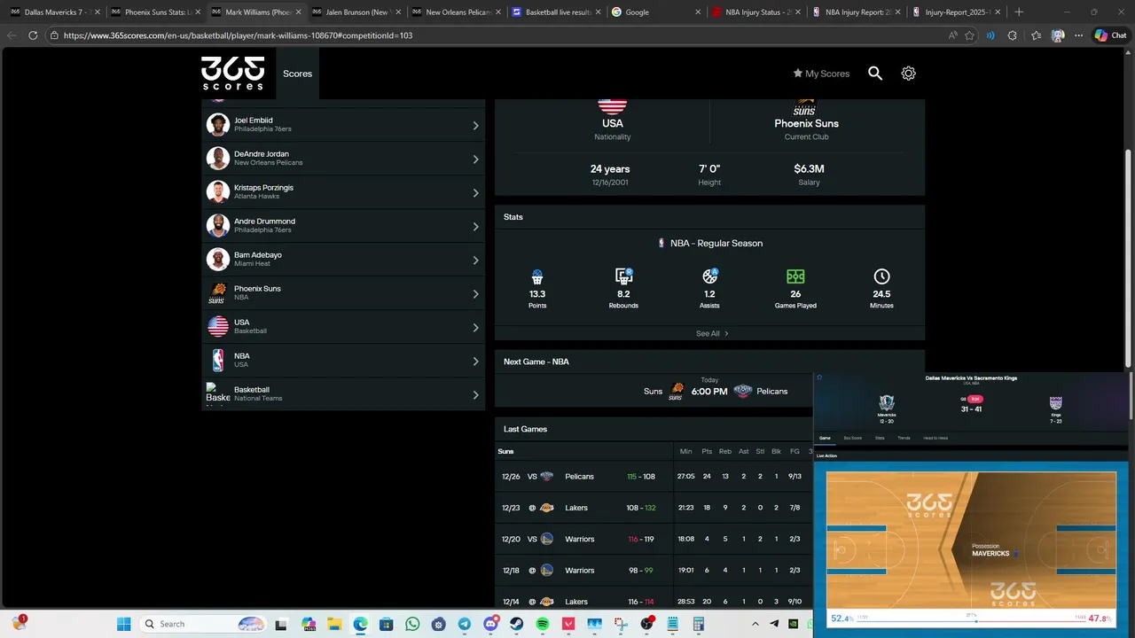Show hidden system tray icons
Viewport: 1135px width, 638px height.
click(755, 624)
